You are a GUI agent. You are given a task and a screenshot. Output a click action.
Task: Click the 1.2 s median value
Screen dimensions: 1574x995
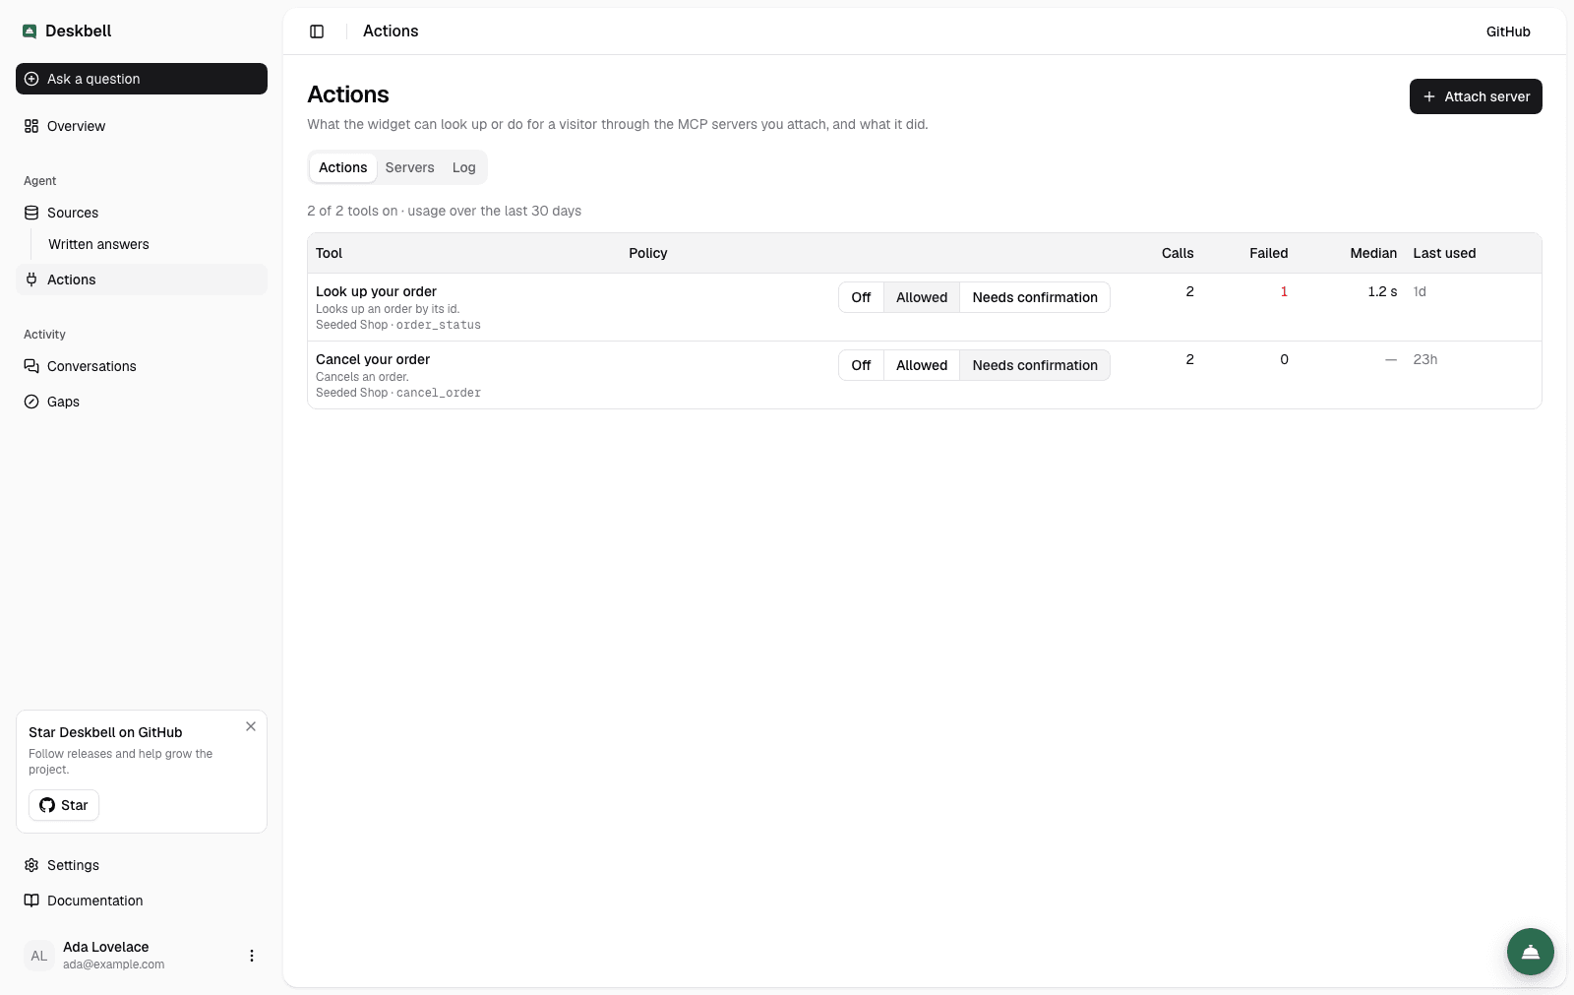click(x=1382, y=291)
